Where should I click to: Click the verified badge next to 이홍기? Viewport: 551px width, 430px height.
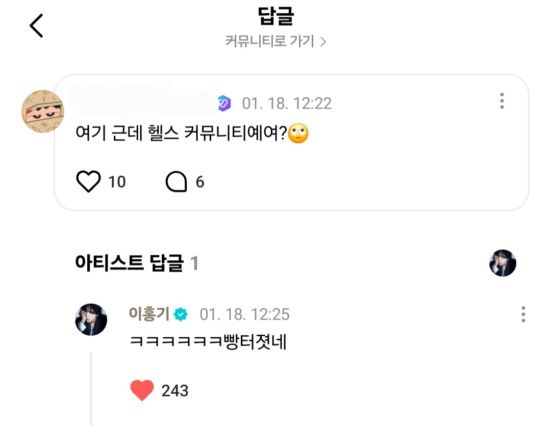(181, 314)
